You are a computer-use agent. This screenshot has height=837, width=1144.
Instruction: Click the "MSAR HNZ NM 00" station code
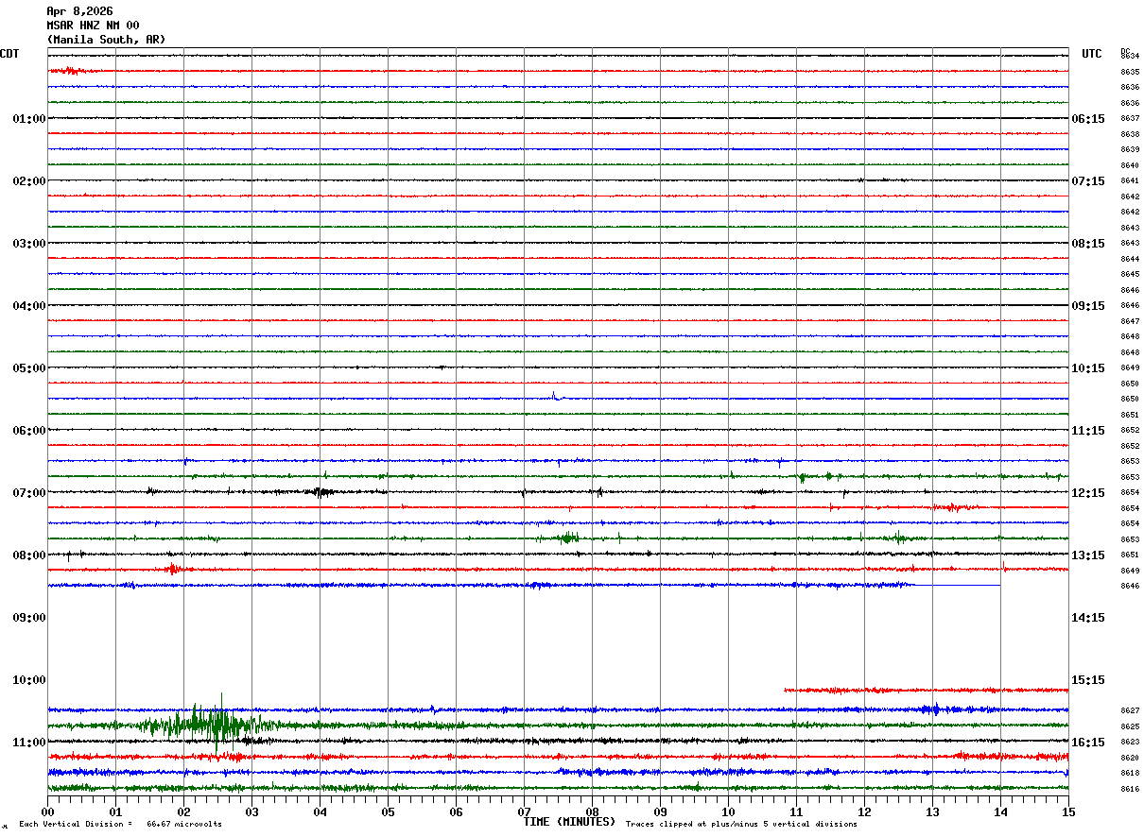[x=93, y=26]
